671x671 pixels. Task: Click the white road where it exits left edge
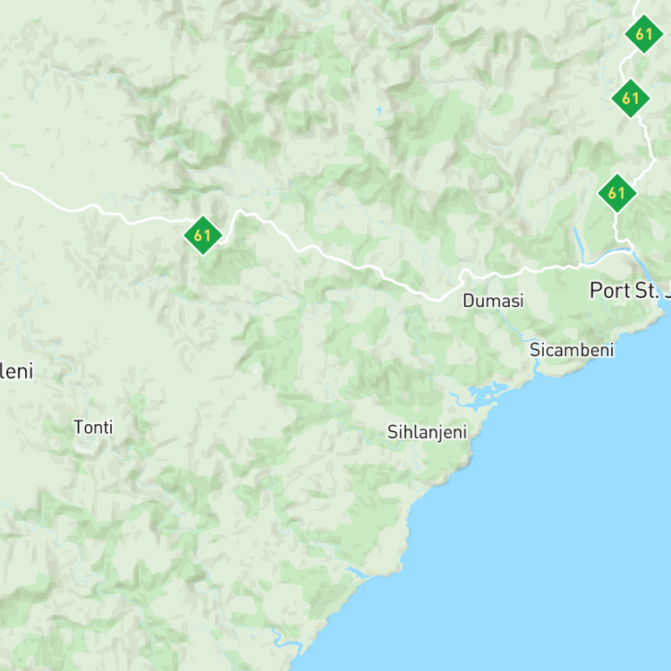click(4, 175)
